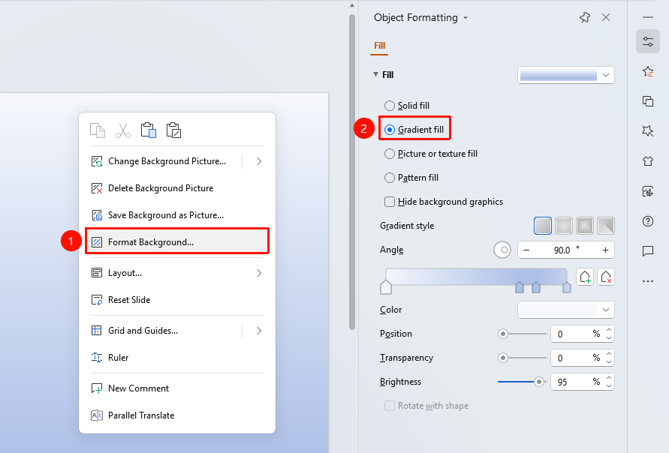Viewport: 669px width, 453px height.
Task: Increase angle with the plus button
Action: pyautogui.click(x=605, y=250)
